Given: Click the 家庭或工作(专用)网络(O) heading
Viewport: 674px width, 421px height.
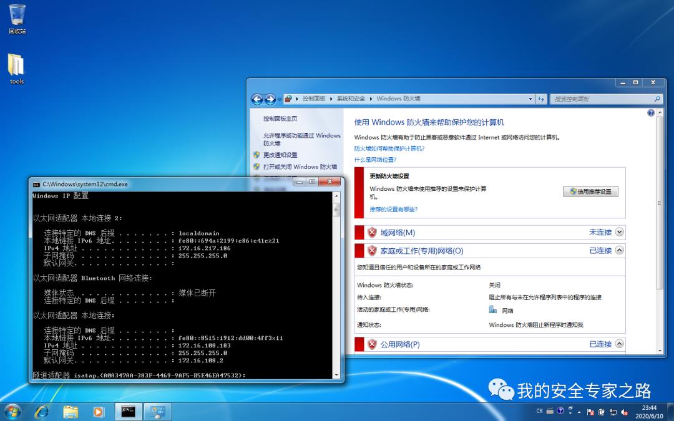Looking at the screenshot, I should (x=422, y=251).
